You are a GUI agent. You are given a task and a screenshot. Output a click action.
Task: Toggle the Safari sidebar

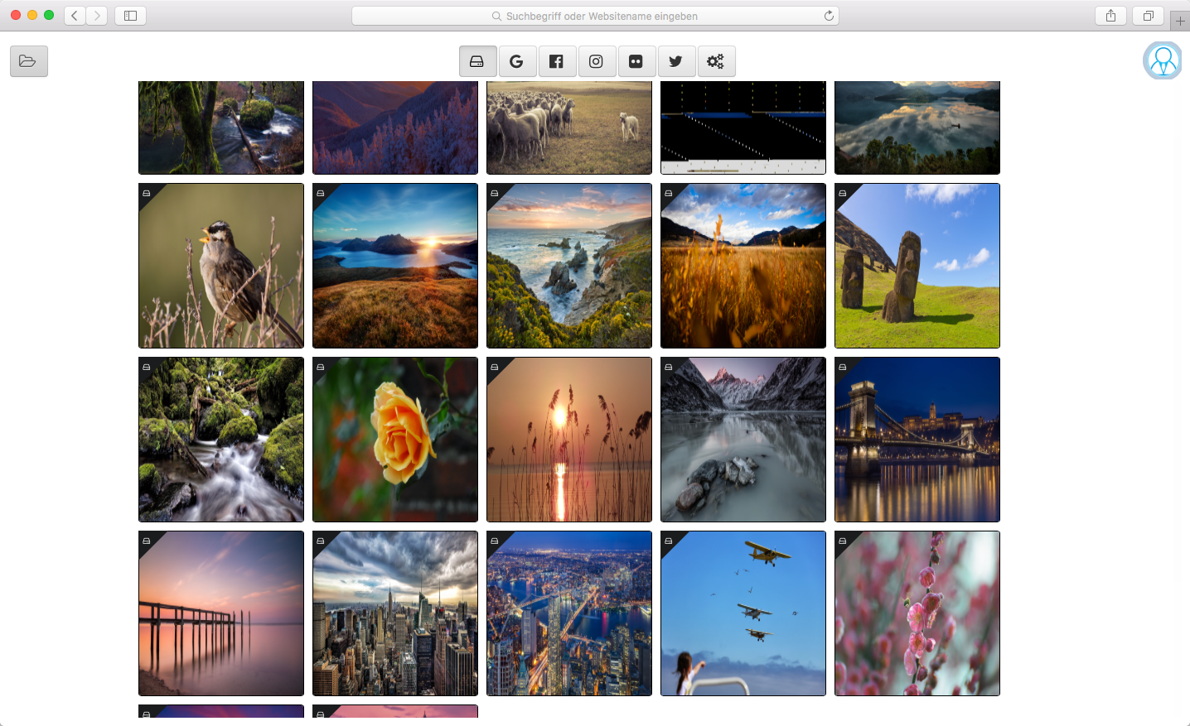tap(130, 16)
